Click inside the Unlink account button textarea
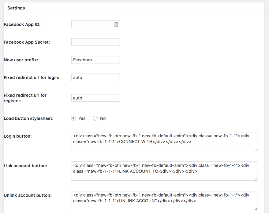This screenshot has height=213, width=269. 164,201
